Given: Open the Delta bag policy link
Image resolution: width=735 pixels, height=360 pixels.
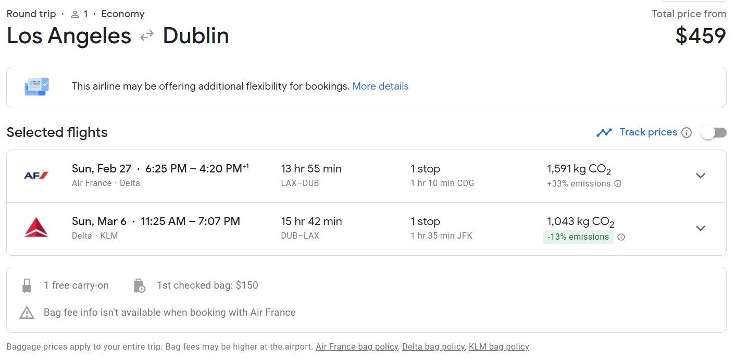Looking at the screenshot, I should (433, 347).
